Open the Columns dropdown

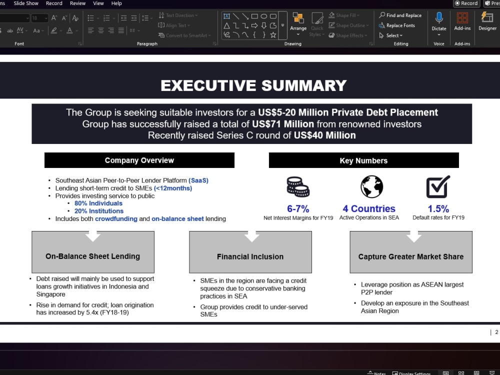click(x=135, y=30)
